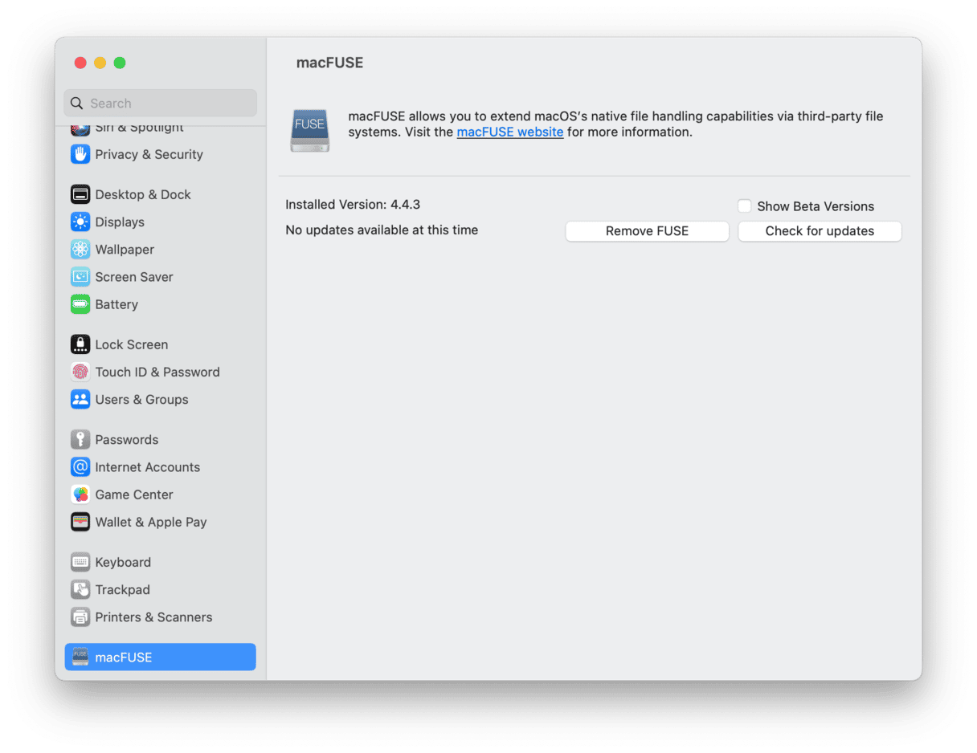Viewport: 977px width, 753px height.
Task: Click the Desktop & Dock icon
Action: coord(80,194)
